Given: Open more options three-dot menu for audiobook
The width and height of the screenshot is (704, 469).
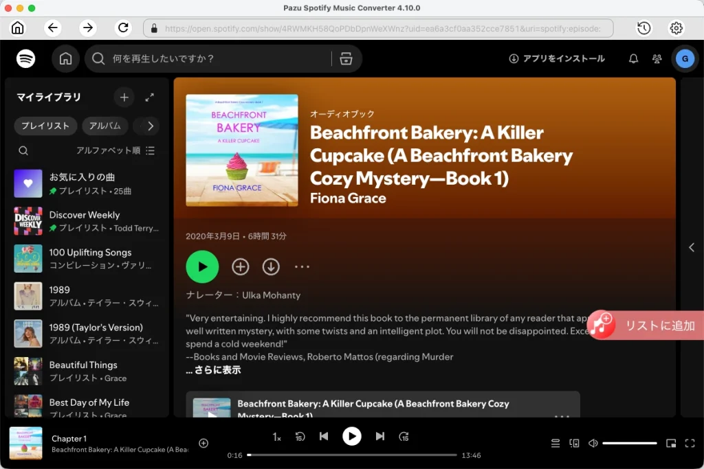Looking at the screenshot, I should [x=302, y=267].
